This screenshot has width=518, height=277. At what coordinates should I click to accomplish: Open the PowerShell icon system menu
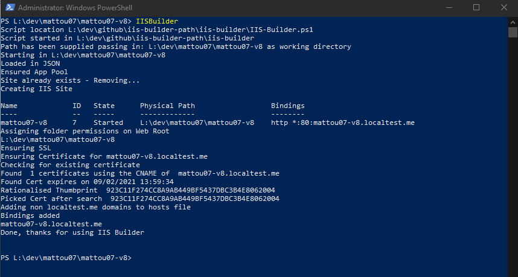10,8
